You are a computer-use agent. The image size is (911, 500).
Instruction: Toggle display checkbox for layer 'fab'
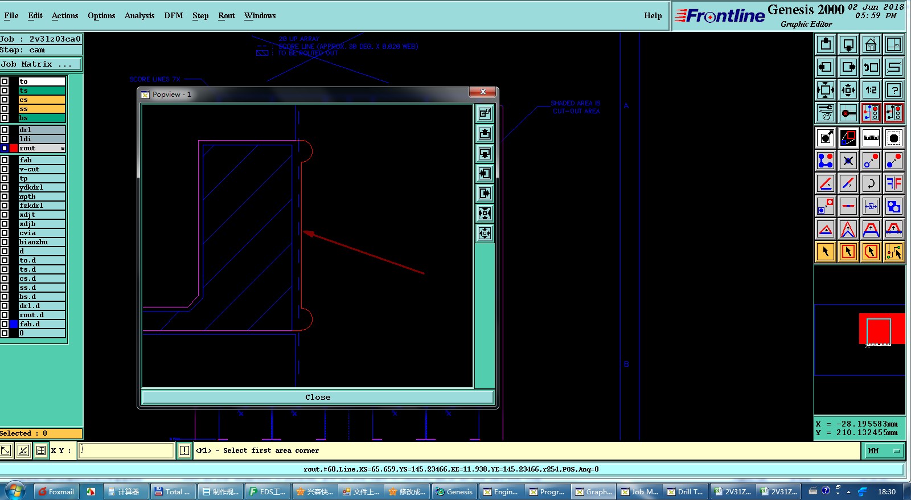point(5,160)
